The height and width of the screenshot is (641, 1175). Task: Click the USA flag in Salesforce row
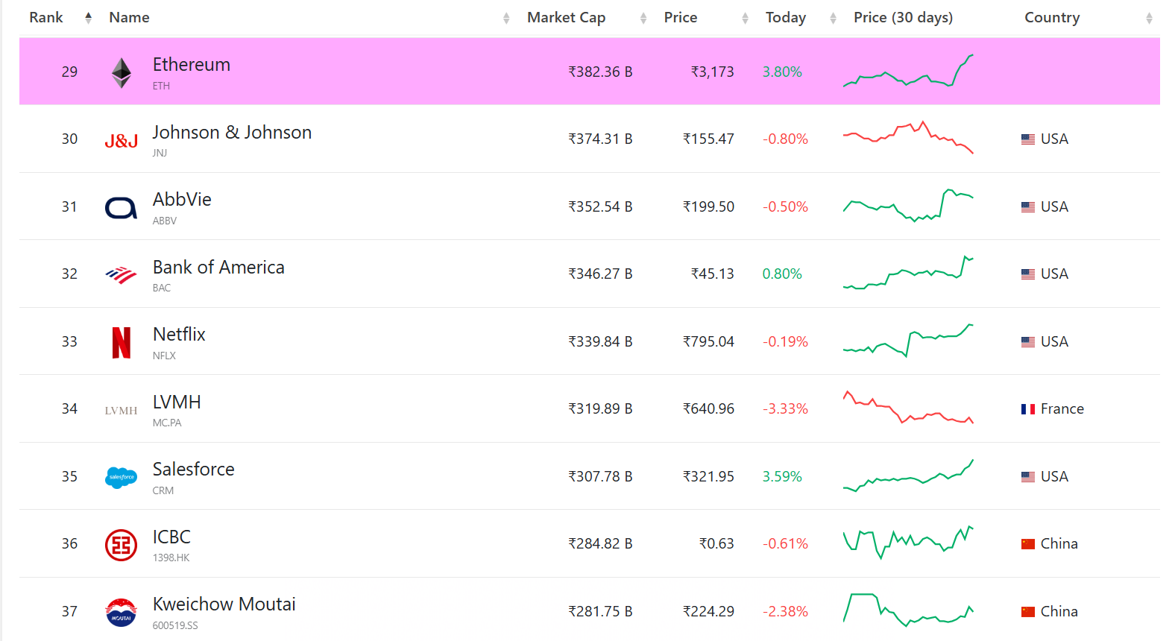tap(1028, 476)
